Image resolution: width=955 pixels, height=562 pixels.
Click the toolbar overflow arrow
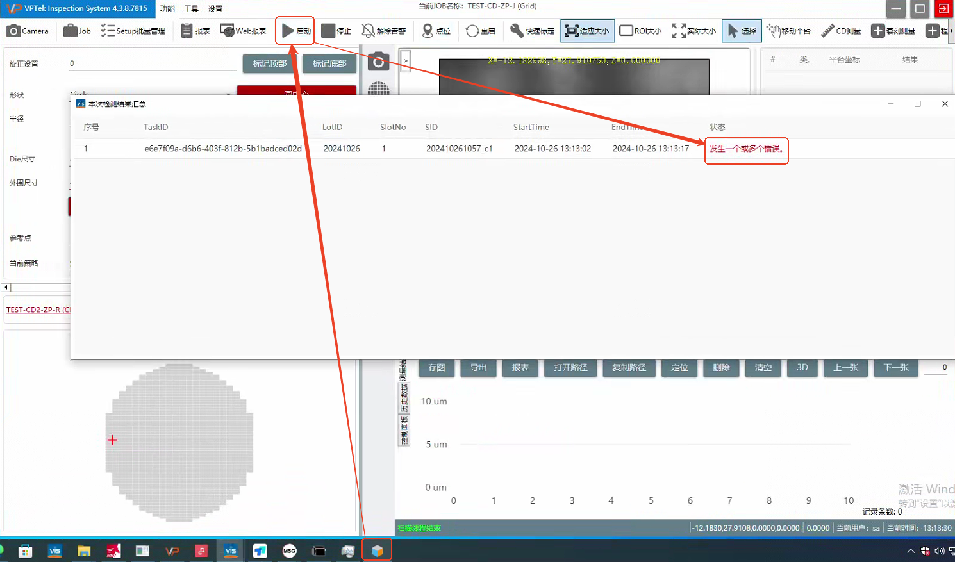[951, 31]
